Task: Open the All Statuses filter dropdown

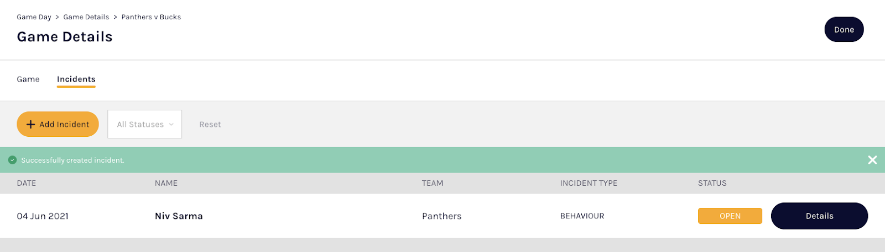Action: click(x=144, y=125)
